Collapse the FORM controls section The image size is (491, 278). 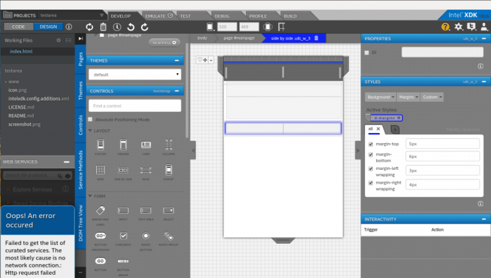(90, 196)
